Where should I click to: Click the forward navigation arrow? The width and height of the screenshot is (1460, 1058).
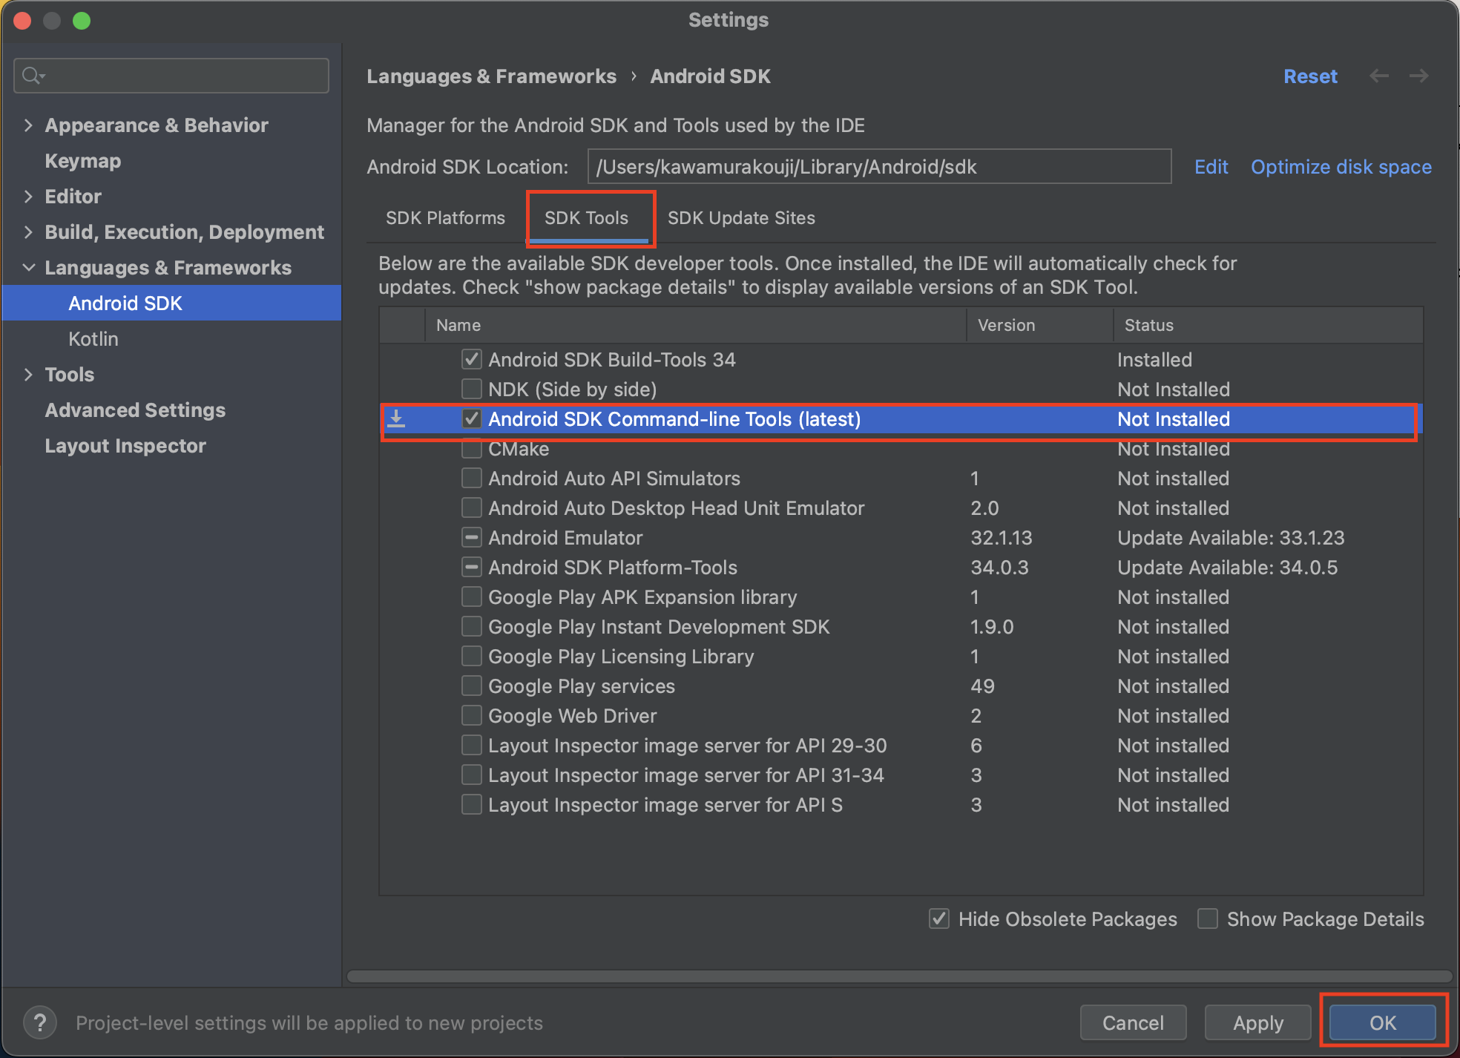click(x=1418, y=76)
